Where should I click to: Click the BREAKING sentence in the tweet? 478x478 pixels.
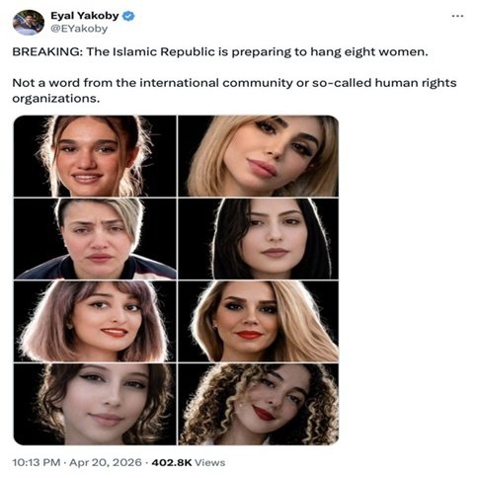point(220,52)
